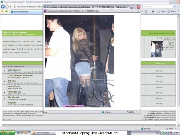Click smiley quick launch icon
Screen dimensions: 180x135
[25, 133]
